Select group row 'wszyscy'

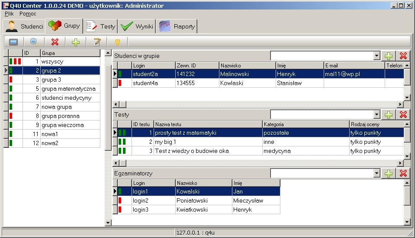point(54,61)
